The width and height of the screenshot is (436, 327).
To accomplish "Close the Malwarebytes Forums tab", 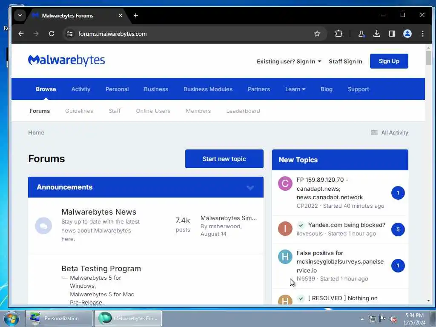I will click(x=120, y=15).
